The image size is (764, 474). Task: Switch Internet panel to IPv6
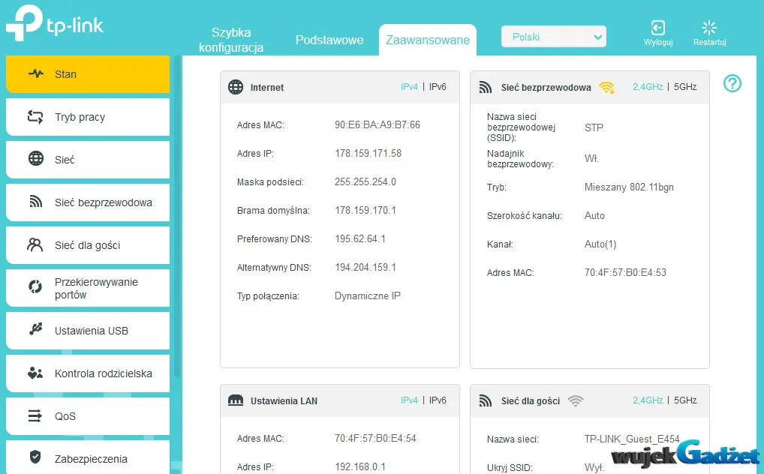[438, 87]
